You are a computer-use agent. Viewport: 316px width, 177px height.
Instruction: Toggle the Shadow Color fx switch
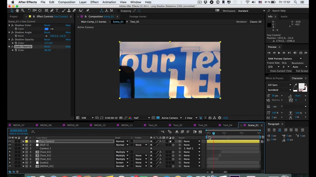(x=13, y=25)
